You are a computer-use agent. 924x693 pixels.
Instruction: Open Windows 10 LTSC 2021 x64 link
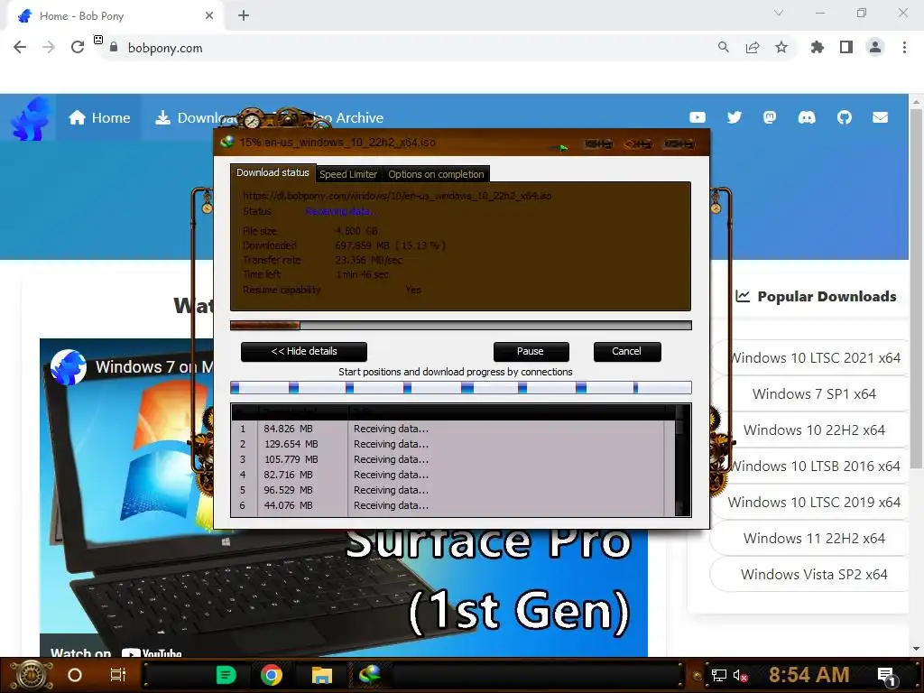816,357
